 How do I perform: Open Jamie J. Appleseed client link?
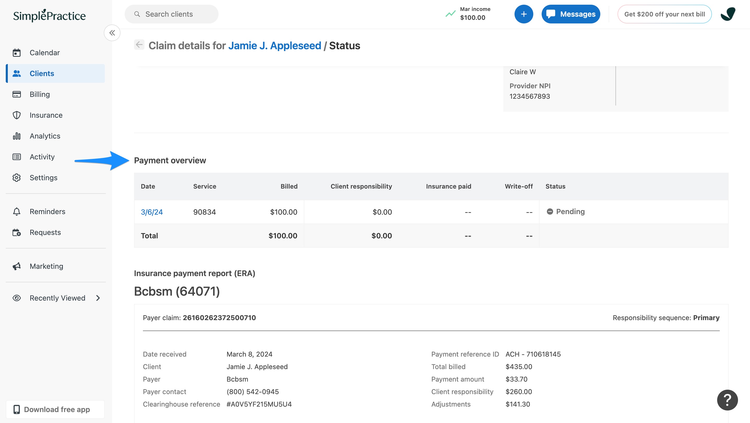(275, 46)
